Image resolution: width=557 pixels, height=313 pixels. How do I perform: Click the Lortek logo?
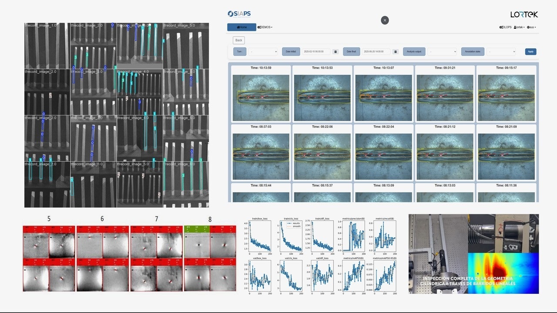(x=524, y=14)
